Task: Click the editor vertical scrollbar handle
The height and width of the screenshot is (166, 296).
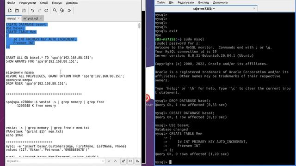Action: point(139,26)
